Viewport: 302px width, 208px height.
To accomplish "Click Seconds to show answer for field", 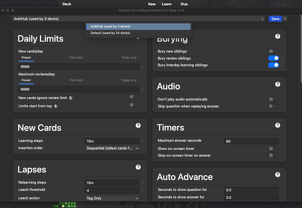I will [252, 198].
